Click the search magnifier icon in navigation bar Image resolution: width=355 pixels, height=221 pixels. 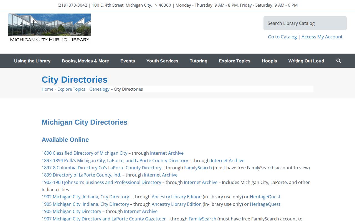coord(338,61)
